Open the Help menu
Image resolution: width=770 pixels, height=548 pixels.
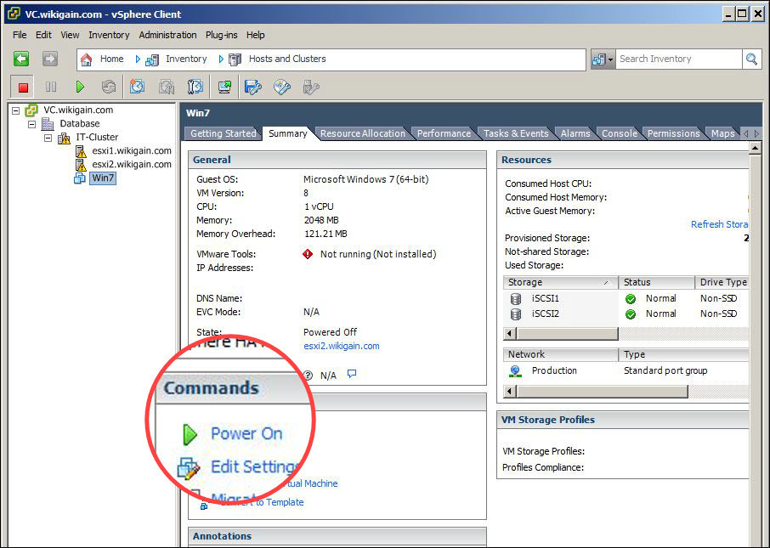click(x=255, y=35)
